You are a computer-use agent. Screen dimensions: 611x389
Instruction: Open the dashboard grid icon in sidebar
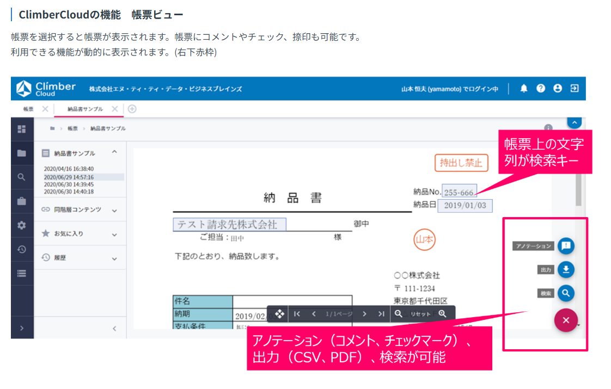[x=22, y=129]
